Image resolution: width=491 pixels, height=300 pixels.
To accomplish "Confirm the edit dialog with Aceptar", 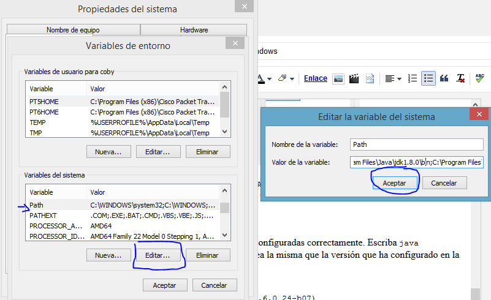I will click(x=395, y=183).
